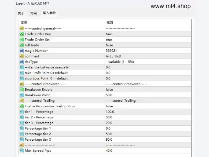Click the Enable Progressive Trailing Stop icon
209x157 pixels.
(x=22, y=106)
